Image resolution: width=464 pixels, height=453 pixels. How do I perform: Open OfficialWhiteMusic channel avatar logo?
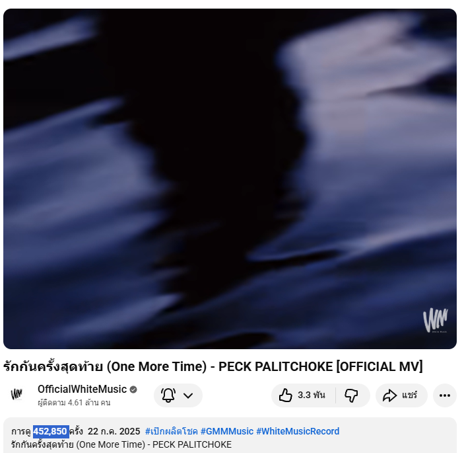tap(17, 395)
